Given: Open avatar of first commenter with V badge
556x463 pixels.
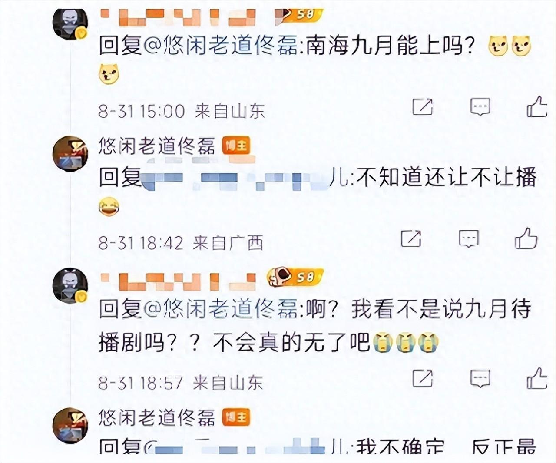Looking at the screenshot, I should coord(70,23).
